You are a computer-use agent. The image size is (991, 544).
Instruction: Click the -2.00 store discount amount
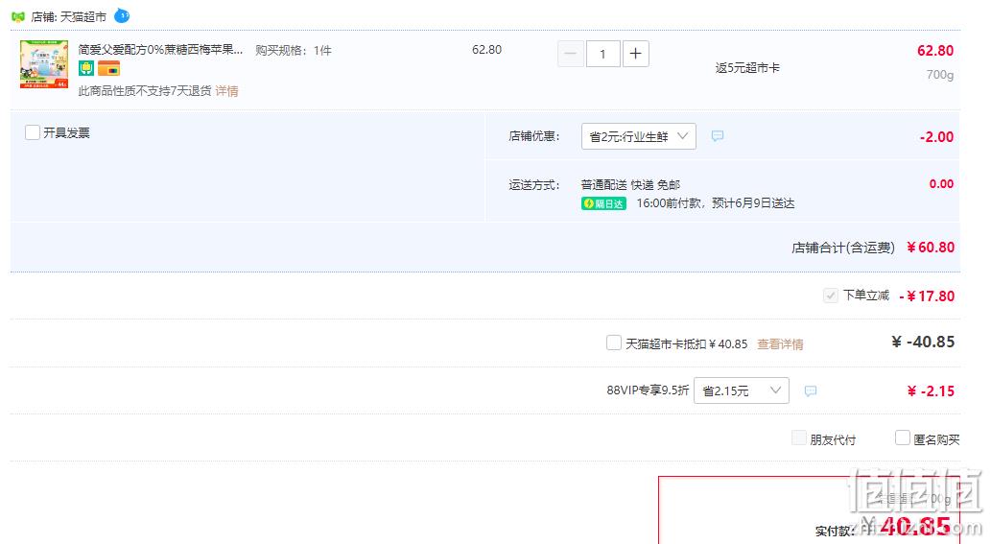click(x=936, y=136)
